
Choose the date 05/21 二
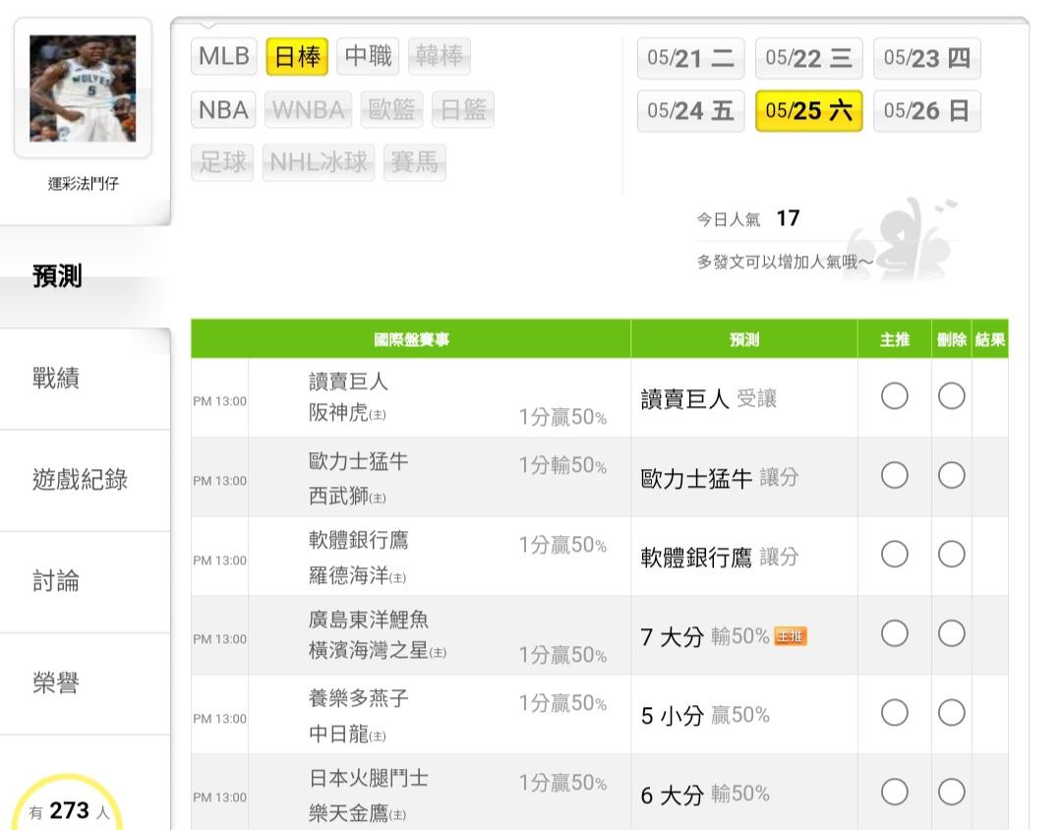(691, 58)
